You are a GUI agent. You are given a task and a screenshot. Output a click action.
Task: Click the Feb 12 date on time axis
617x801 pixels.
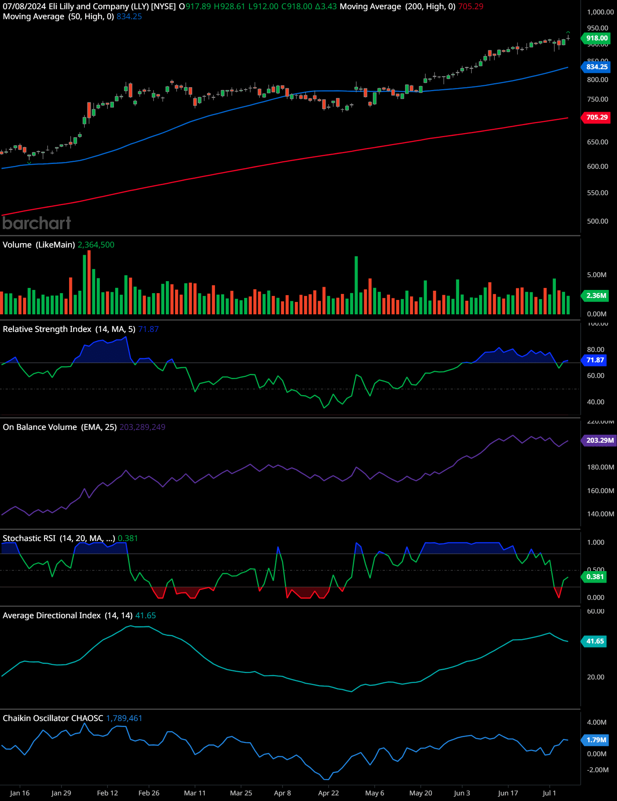tap(107, 793)
